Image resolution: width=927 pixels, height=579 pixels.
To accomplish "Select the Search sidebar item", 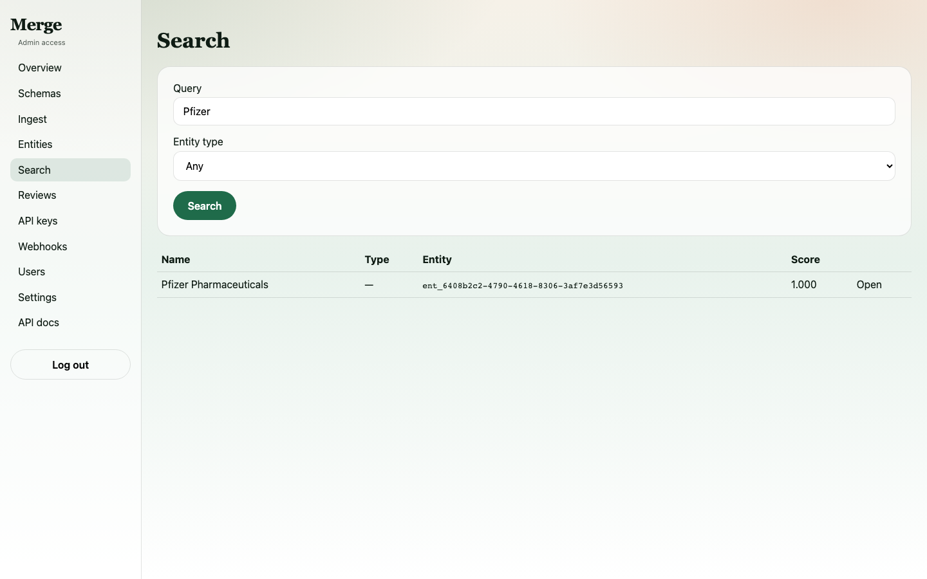I will [70, 170].
